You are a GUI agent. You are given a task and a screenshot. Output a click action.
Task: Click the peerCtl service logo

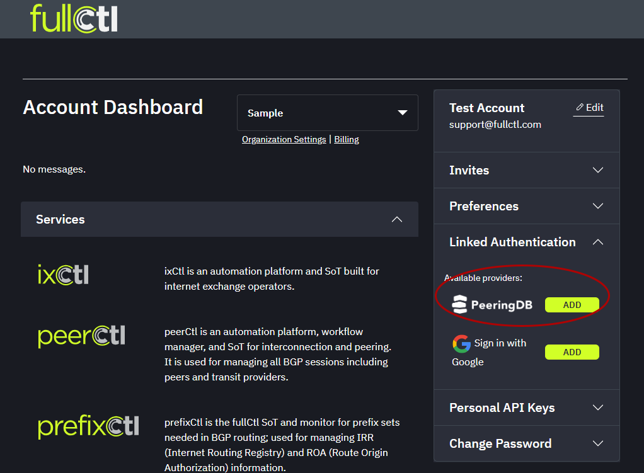pyautogui.click(x=82, y=336)
